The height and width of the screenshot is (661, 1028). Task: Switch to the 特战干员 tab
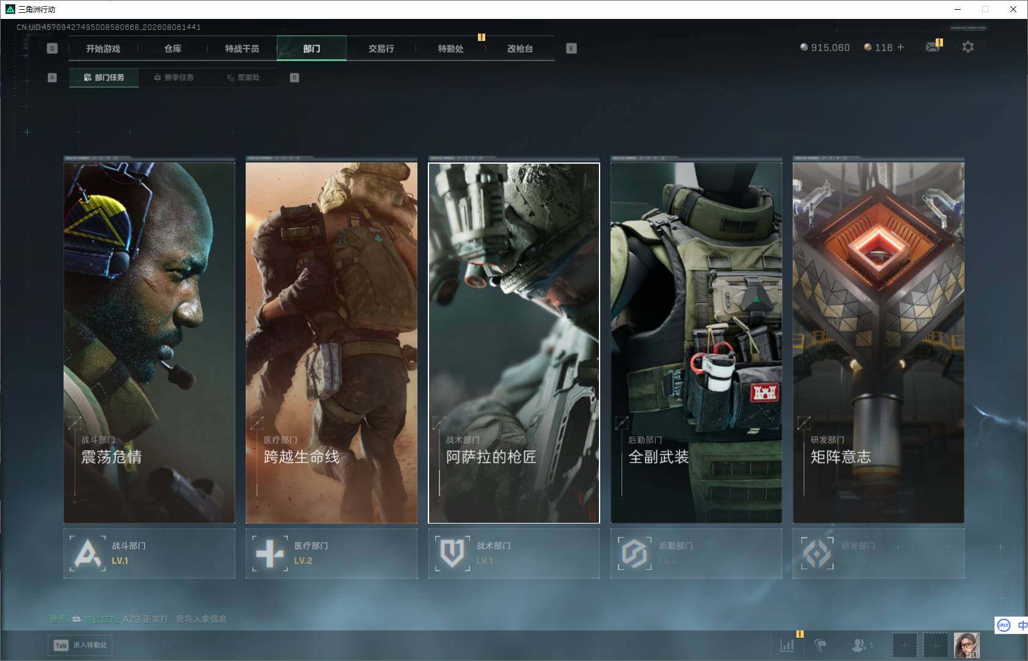click(242, 48)
